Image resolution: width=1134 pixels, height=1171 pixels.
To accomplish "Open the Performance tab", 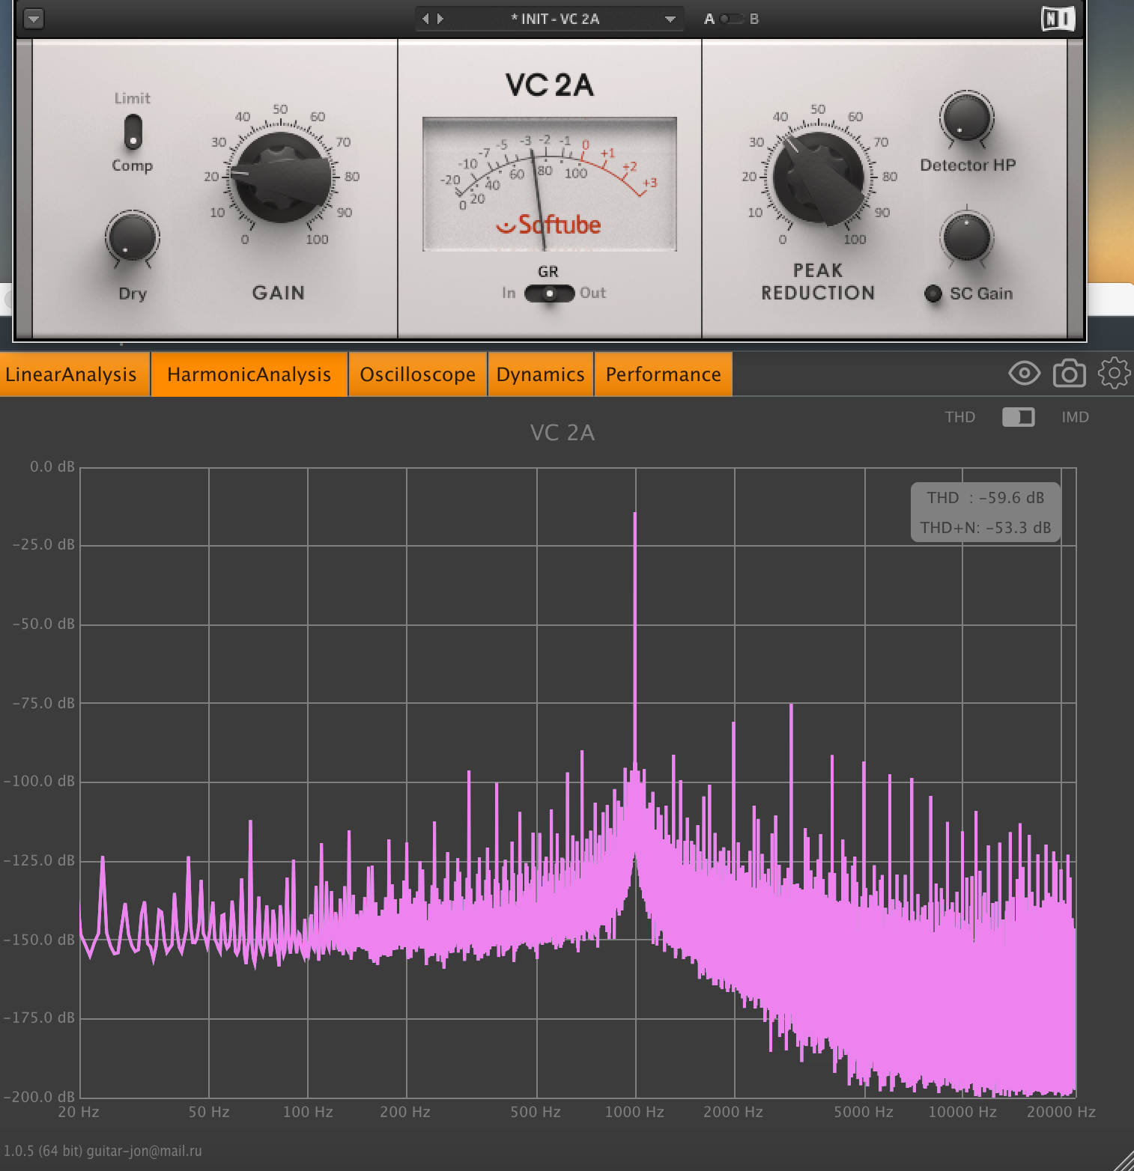I will [664, 374].
